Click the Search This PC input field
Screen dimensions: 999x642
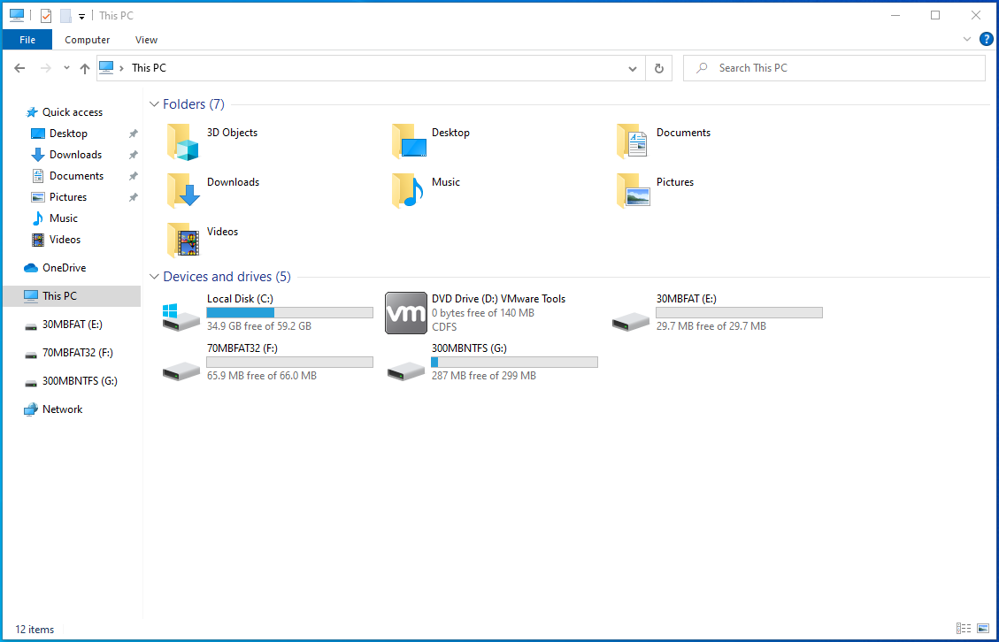(834, 68)
